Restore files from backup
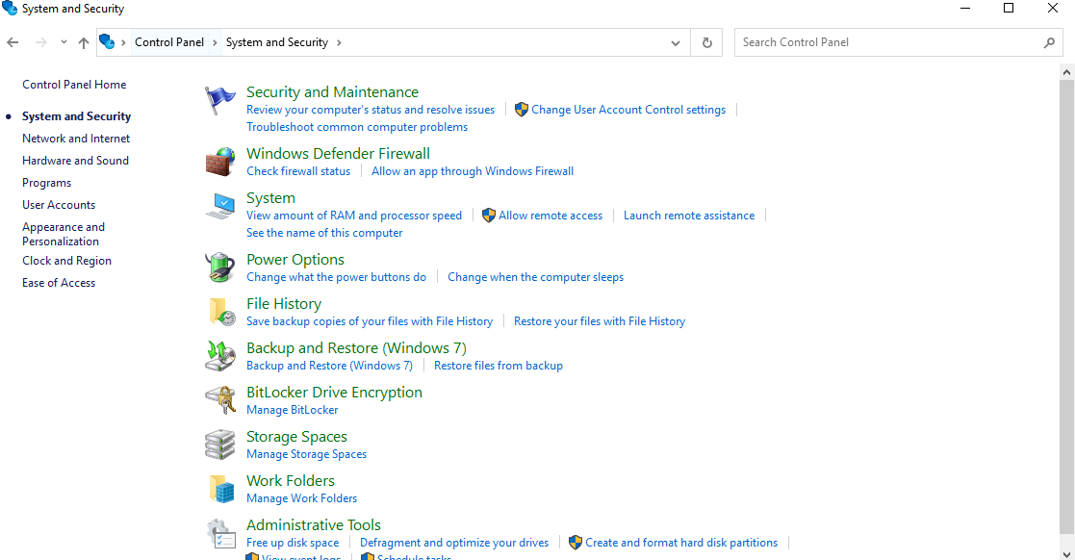The width and height of the screenshot is (1075, 560). 499,366
